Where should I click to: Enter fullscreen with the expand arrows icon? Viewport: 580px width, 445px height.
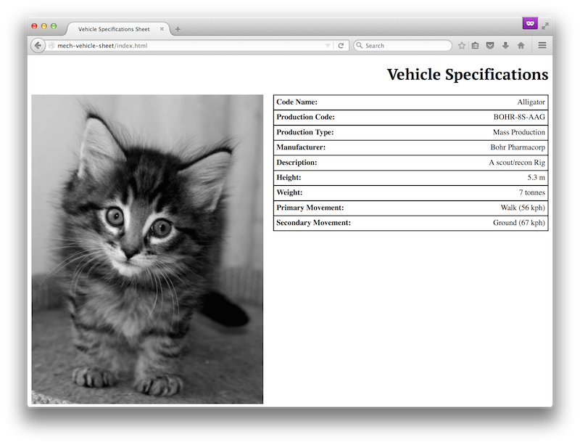(x=545, y=26)
